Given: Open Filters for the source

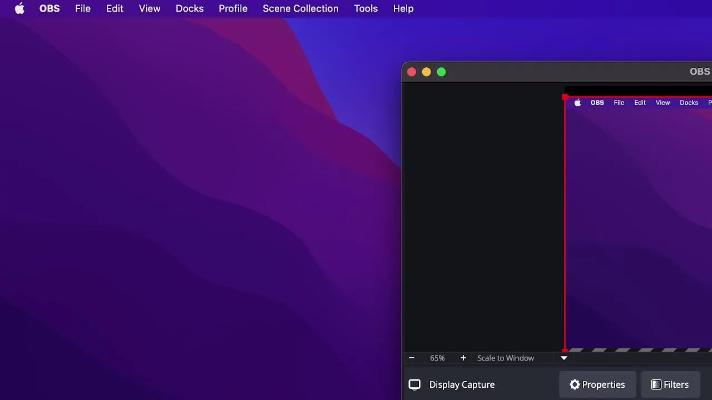Looking at the screenshot, I should pos(670,384).
